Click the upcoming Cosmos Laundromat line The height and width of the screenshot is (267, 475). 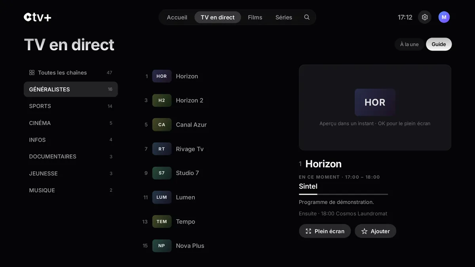tap(343, 214)
